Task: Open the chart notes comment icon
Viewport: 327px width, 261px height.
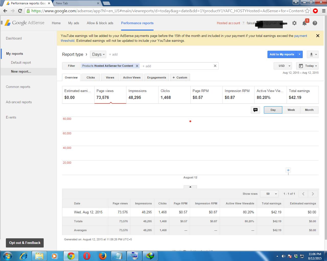Action: (x=255, y=110)
